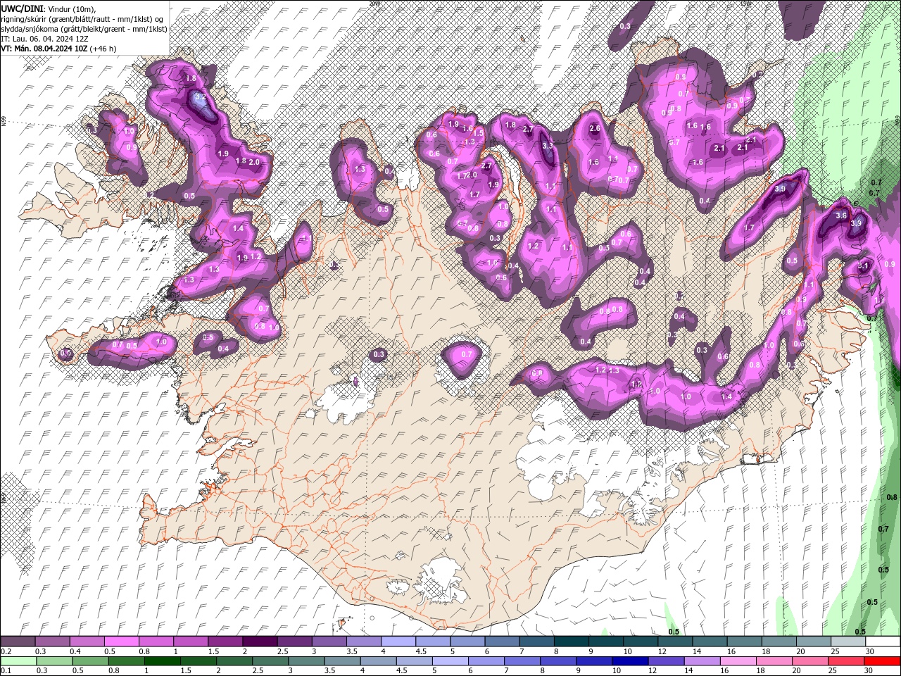This screenshot has width=901, height=676.
Task: Click the 'Vindur (10m)' header text
Action: point(73,8)
